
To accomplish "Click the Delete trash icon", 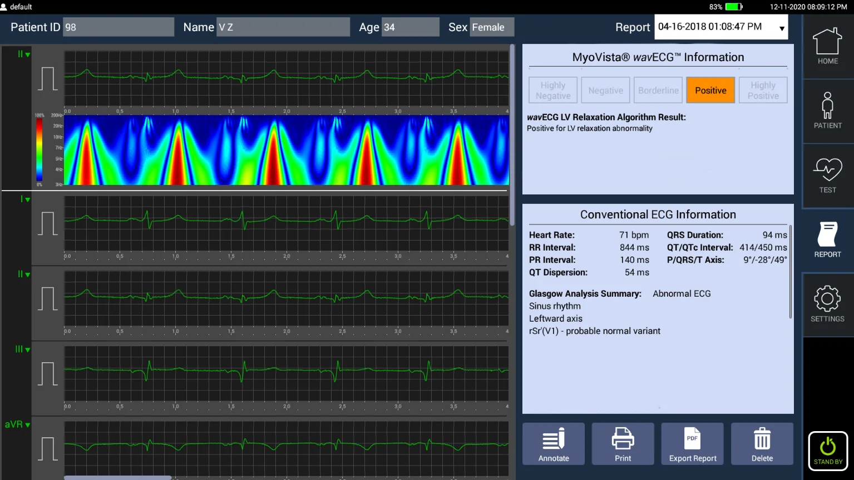I will point(762,443).
